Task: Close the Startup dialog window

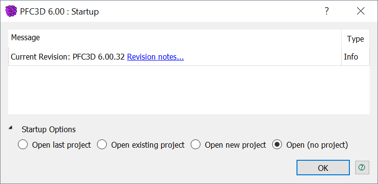Action: (x=361, y=11)
